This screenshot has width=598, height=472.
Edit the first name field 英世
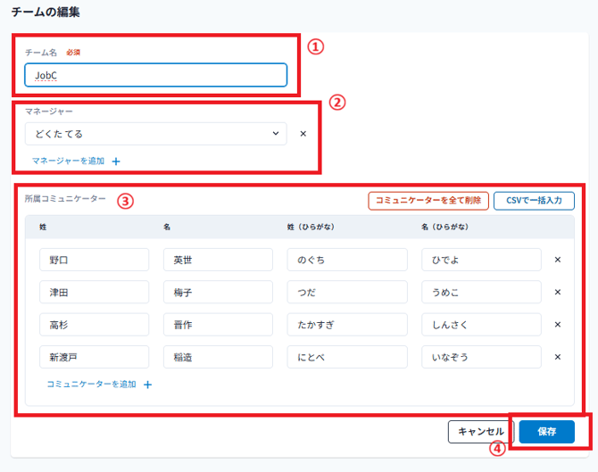click(218, 260)
